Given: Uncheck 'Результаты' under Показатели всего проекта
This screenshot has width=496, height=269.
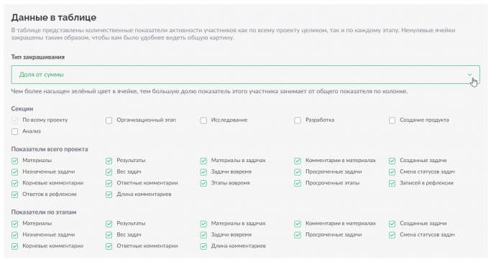Looking at the screenshot, I should click(x=109, y=161).
